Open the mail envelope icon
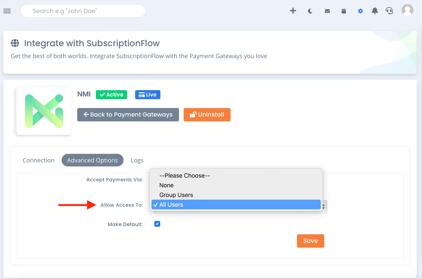422x279 pixels. tap(327, 11)
